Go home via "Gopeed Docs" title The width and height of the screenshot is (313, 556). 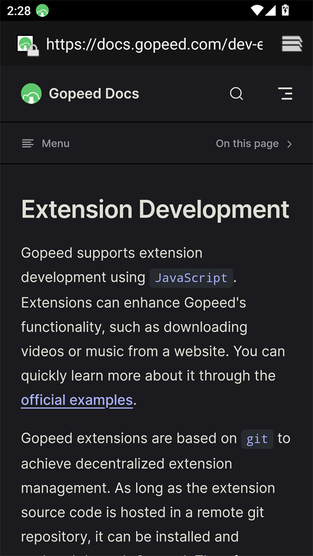94,94
